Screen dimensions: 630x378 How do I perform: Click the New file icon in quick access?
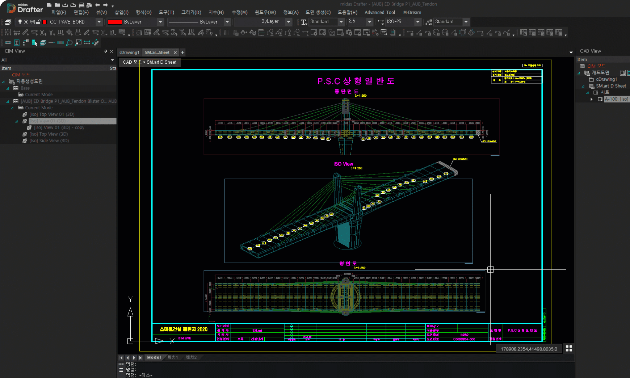click(x=49, y=5)
